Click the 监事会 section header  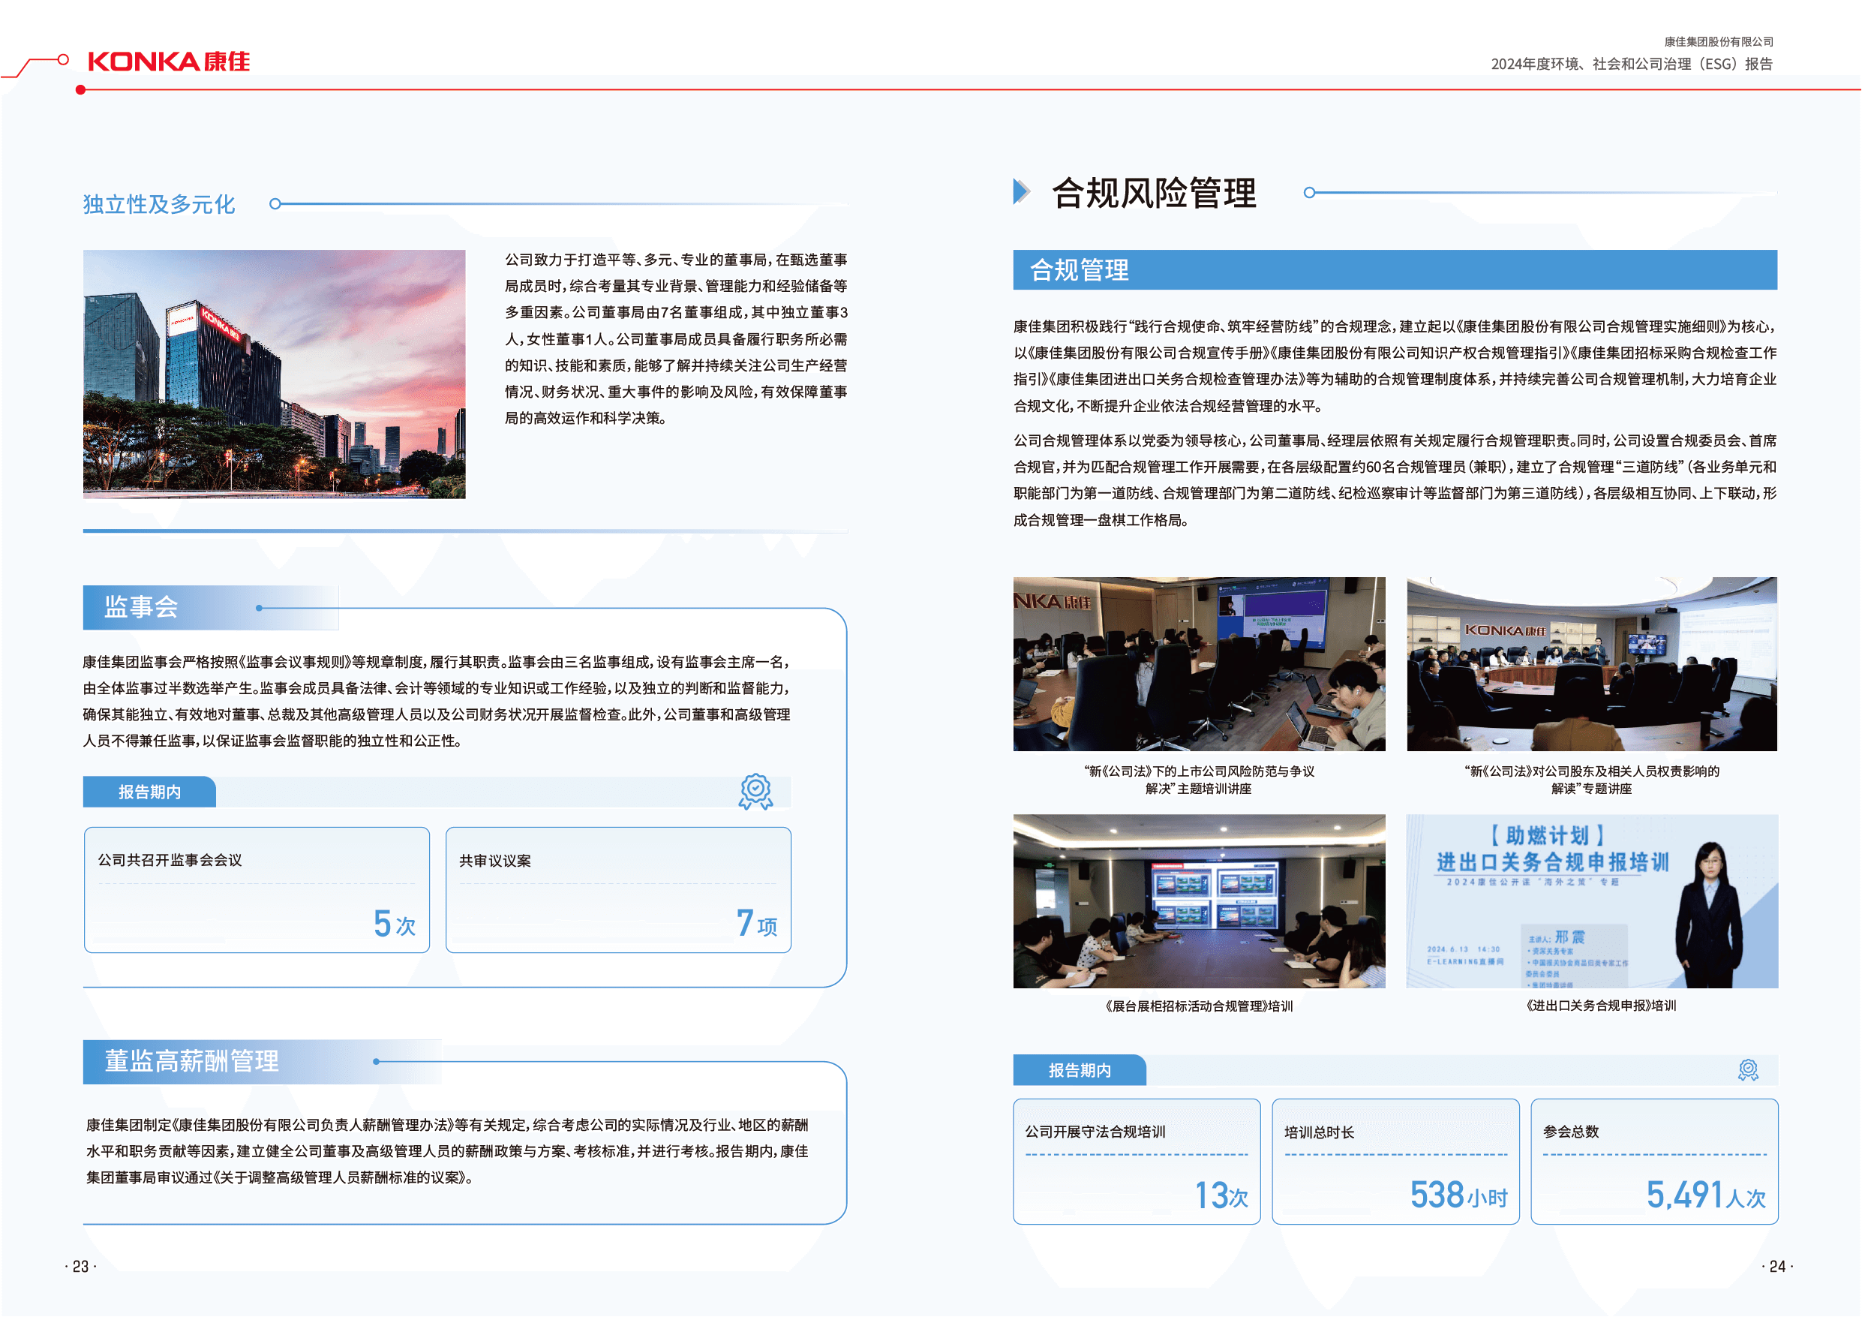(x=142, y=607)
